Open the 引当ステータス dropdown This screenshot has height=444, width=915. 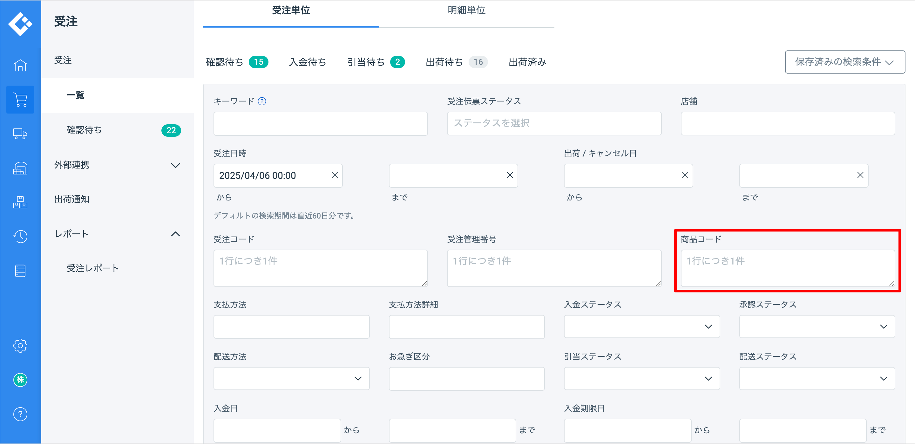tap(642, 379)
